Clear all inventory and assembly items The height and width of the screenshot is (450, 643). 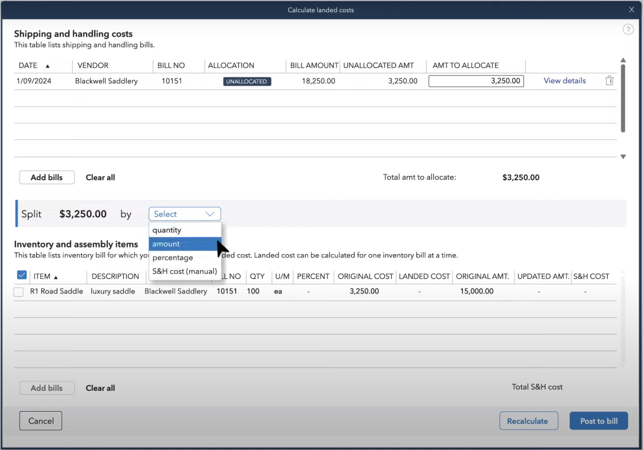100,388
